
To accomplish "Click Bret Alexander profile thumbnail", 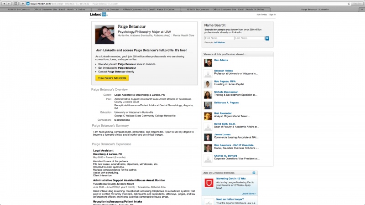I will pyautogui.click(x=208, y=116).
